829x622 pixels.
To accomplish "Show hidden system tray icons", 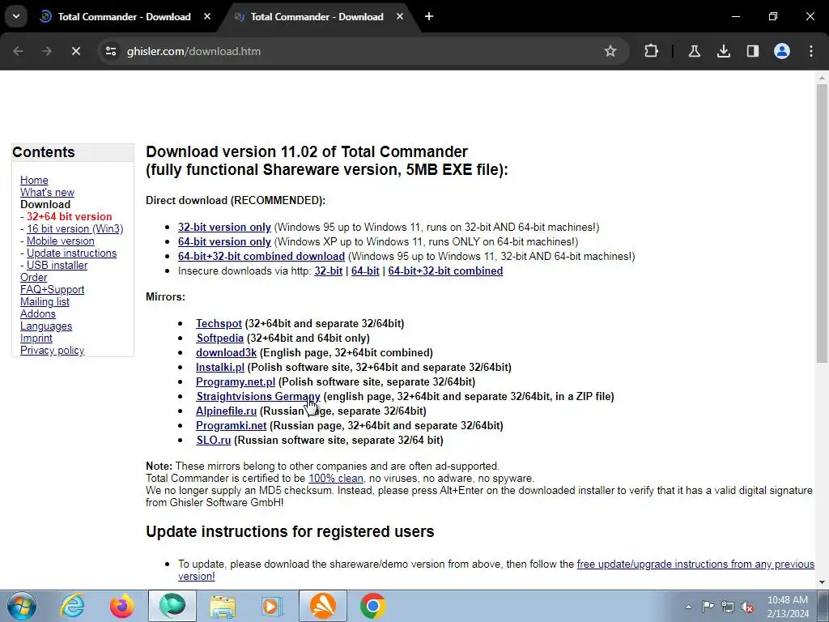I will coord(688,607).
